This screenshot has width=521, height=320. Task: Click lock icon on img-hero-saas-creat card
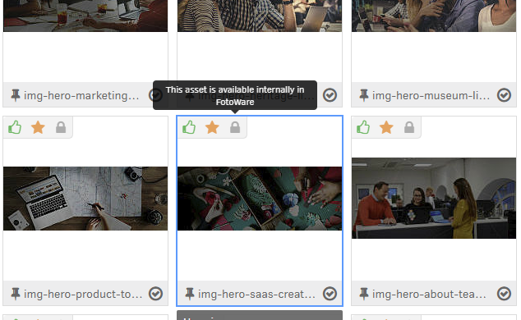(235, 127)
